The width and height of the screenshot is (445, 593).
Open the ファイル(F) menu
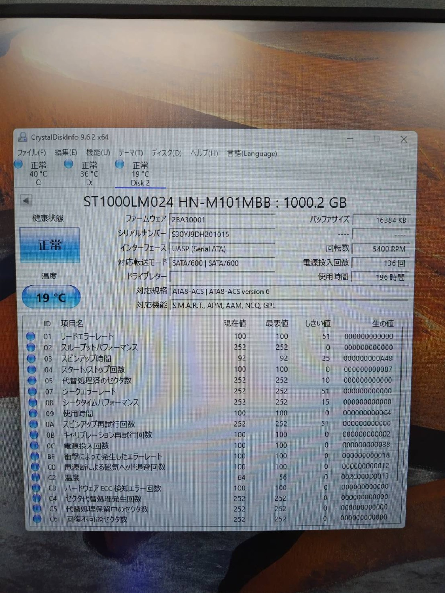(32, 153)
